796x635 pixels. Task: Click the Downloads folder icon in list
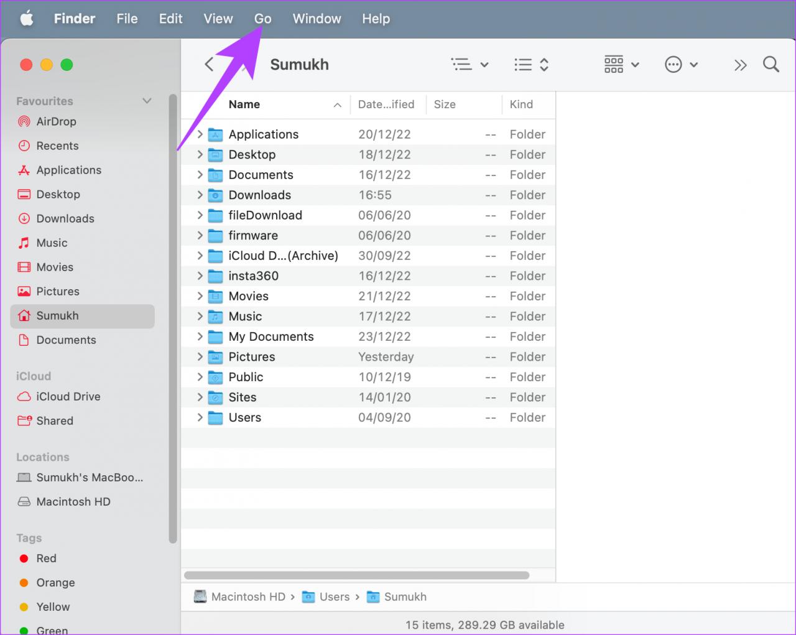pos(215,195)
